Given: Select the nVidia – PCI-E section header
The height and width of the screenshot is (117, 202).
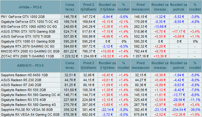Looking at the screenshot, I should [30, 7].
